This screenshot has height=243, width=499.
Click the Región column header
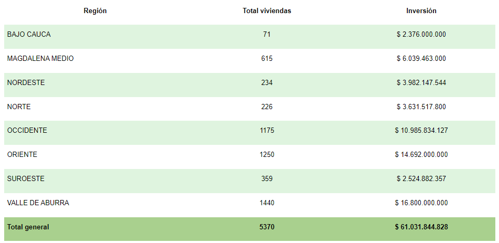(x=95, y=11)
